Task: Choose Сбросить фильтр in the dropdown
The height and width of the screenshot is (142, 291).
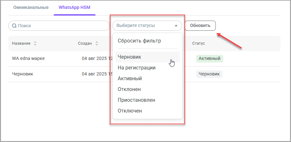Action: point(139,41)
